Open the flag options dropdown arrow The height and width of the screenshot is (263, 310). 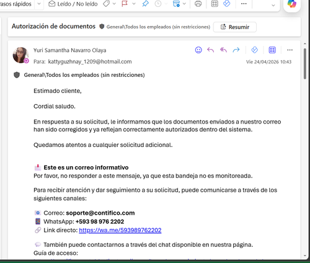(134, 4)
